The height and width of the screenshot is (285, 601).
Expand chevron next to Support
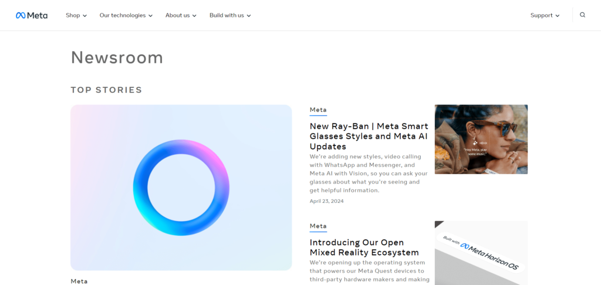pos(558,16)
